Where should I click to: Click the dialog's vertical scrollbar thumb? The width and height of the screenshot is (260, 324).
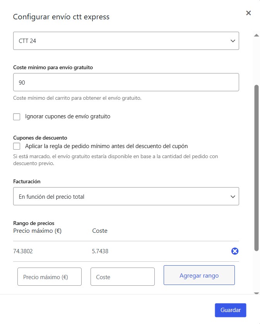pyautogui.click(x=257, y=168)
